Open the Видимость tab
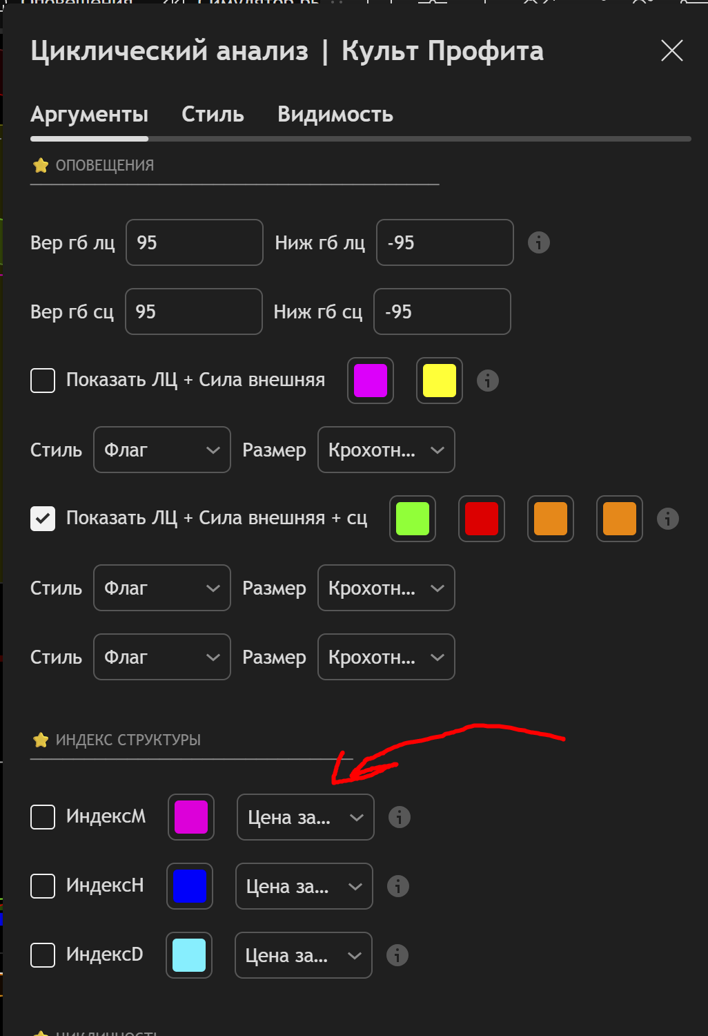The image size is (708, 1036). click(x=335, y=115)
